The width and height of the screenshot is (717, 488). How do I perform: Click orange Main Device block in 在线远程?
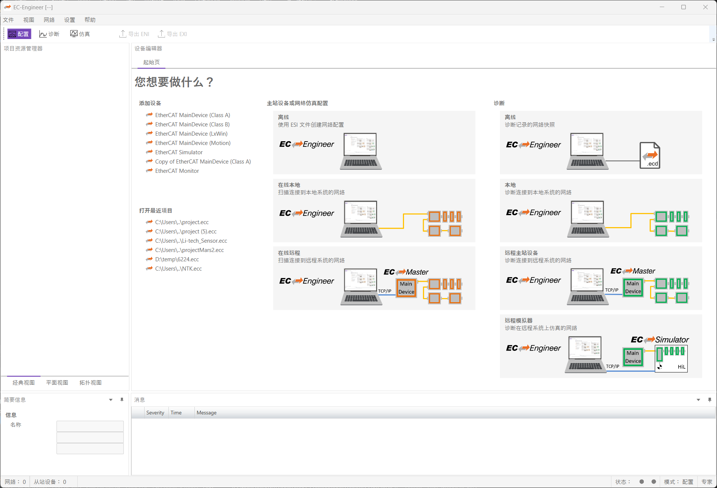coord(406,288)
